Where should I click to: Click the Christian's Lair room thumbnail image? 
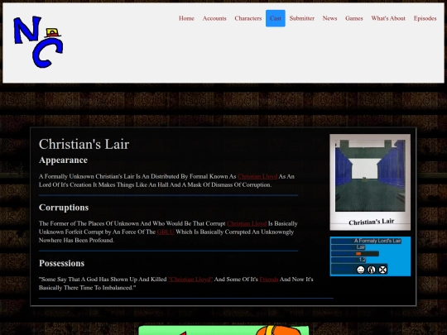[370, 175]
